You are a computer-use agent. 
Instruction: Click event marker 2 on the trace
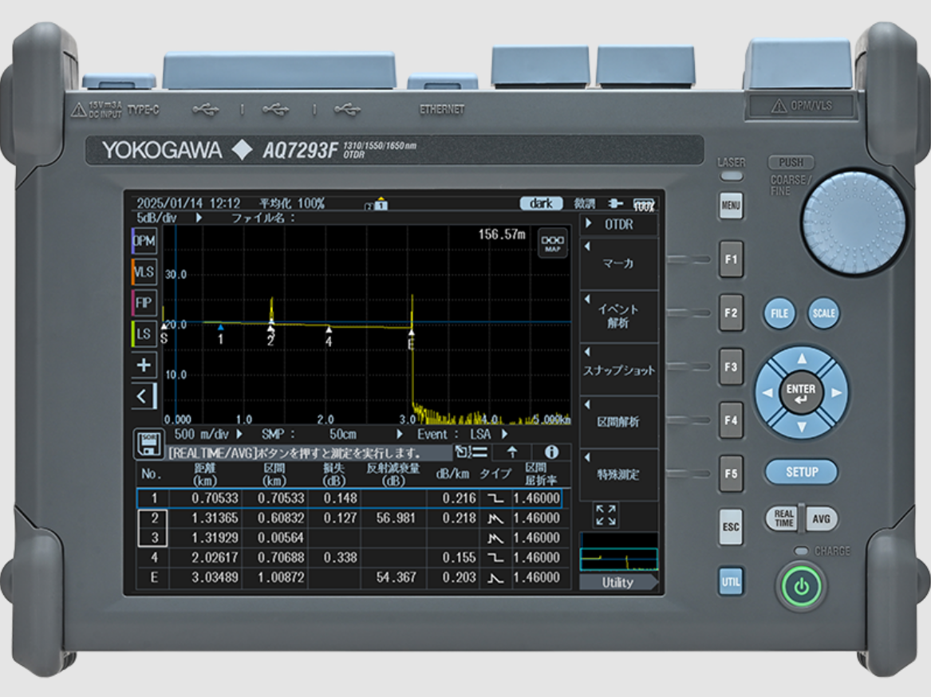[270, 337]
